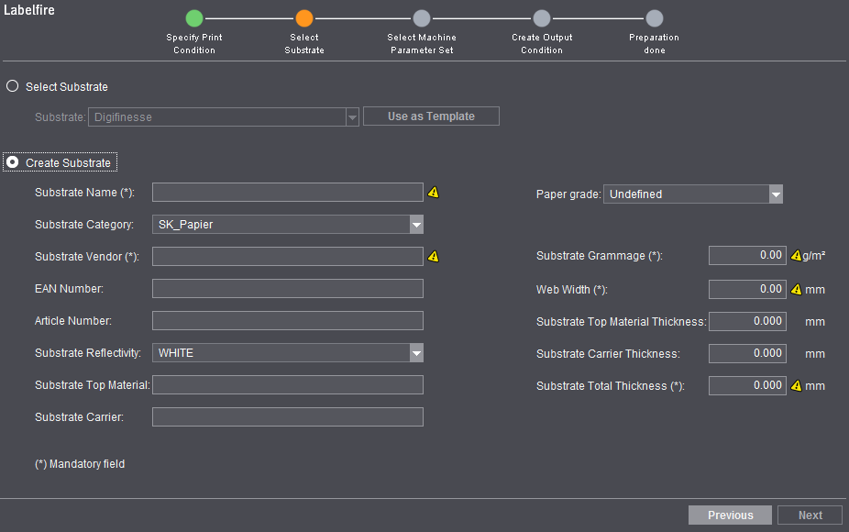Click warning icon next to Total Thickness
The image size is (849, 532).
click(x=796, y=386)
